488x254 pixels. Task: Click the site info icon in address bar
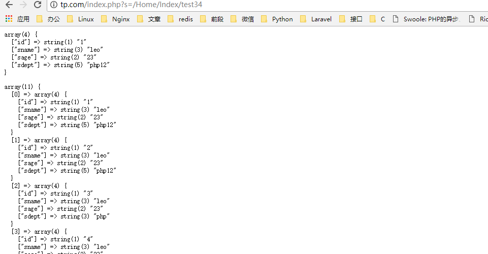click(54, 5)
